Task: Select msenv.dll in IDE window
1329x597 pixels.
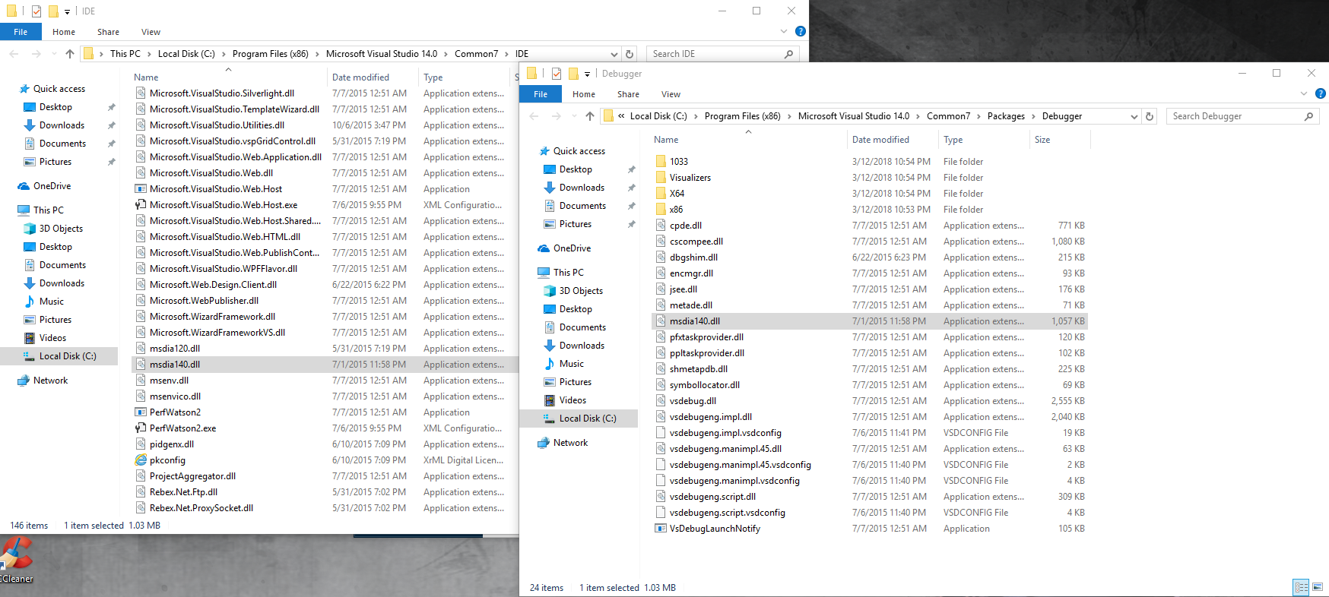Action: [x=169, y=381]
